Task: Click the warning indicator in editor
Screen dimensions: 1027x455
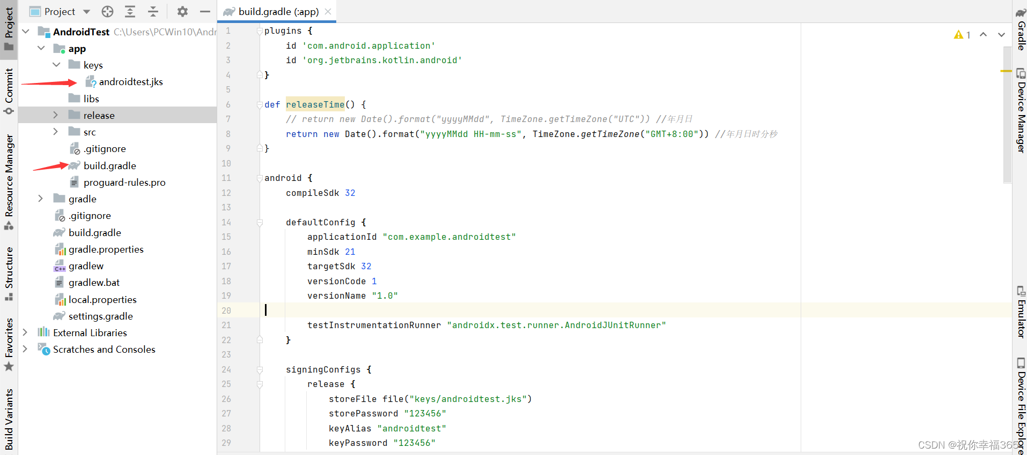Action: click(x=963, y=35)
